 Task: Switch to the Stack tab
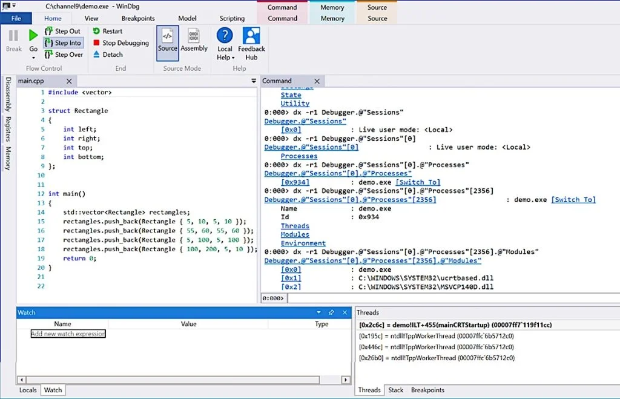click(x=395, y=390)
